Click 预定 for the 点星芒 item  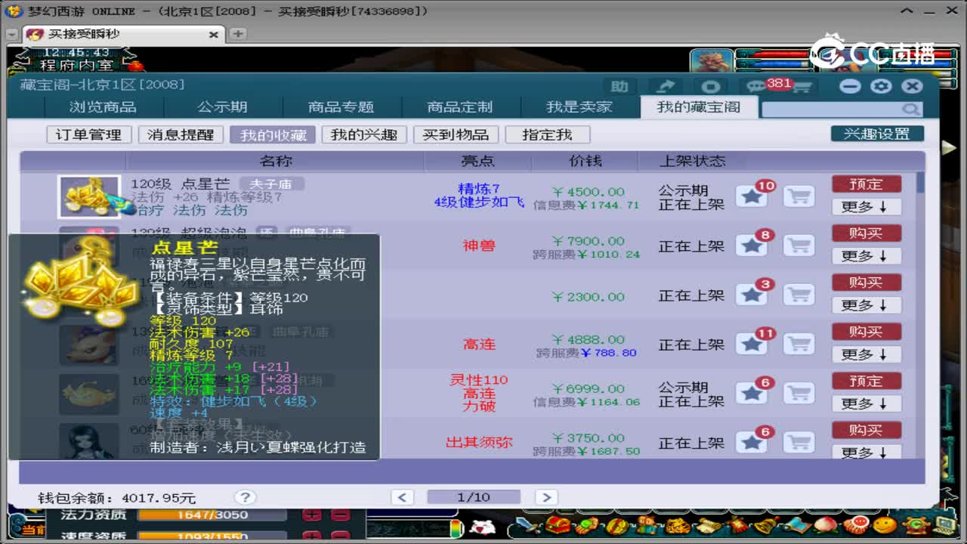867,184
